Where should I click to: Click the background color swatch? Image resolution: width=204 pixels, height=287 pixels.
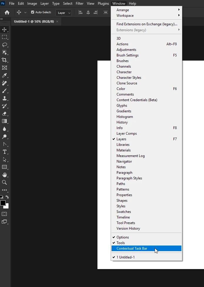(x=7, y=207)
